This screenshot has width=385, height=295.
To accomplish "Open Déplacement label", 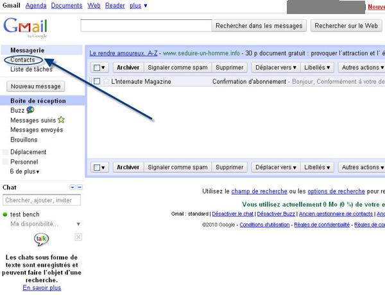I will click(x=28, y=152).
